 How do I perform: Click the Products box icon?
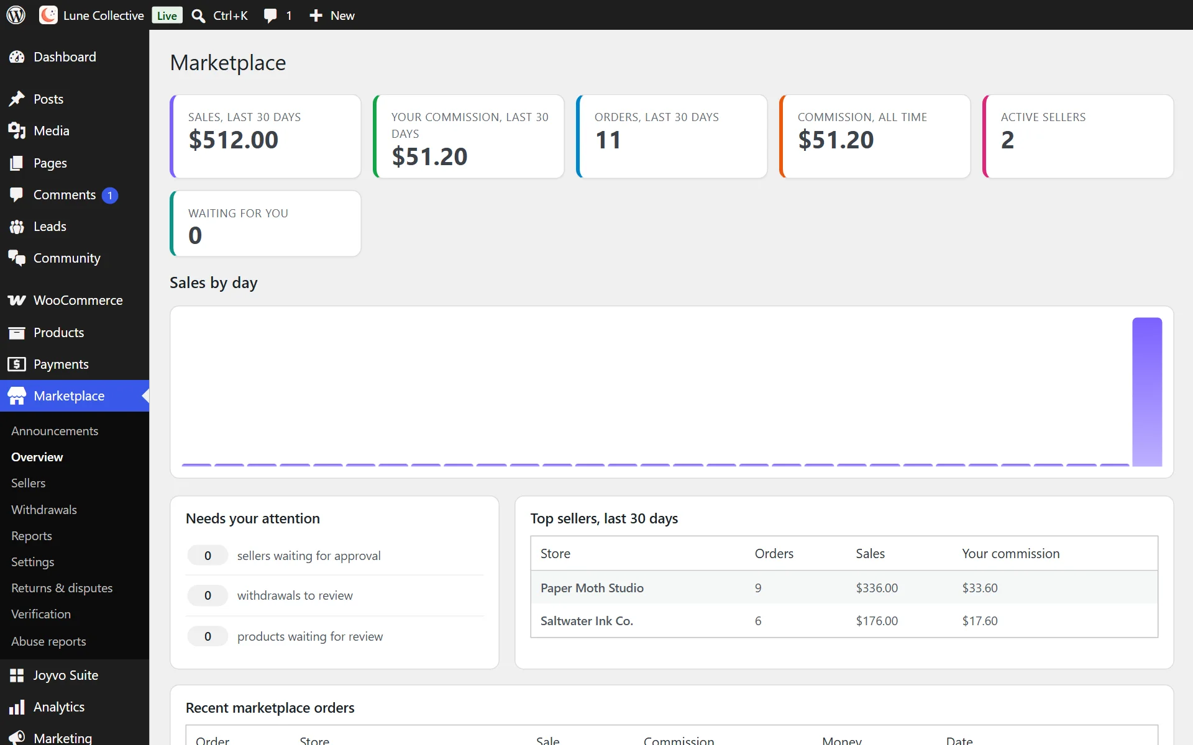(x=17, y=333)
